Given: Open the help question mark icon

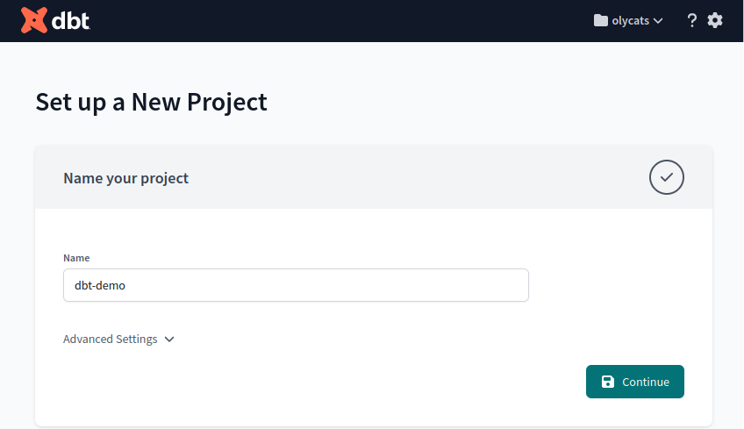Looking at the screenshot, I should (691, 20).
